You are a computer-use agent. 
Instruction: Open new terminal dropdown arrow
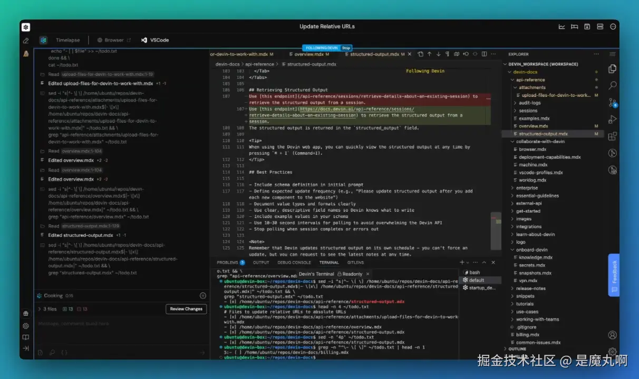[x=469, y=262]
